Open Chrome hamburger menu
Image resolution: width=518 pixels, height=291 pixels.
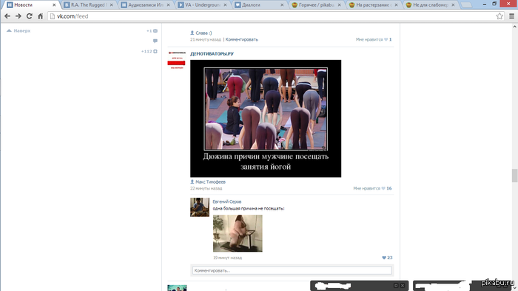[x=511, y=16]
